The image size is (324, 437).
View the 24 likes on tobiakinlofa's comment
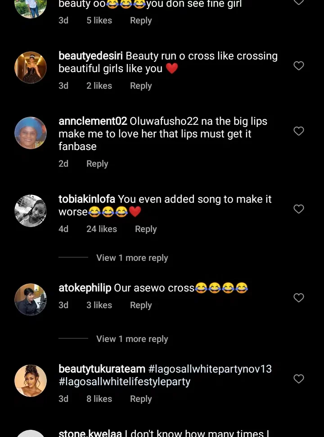[102, 229]
